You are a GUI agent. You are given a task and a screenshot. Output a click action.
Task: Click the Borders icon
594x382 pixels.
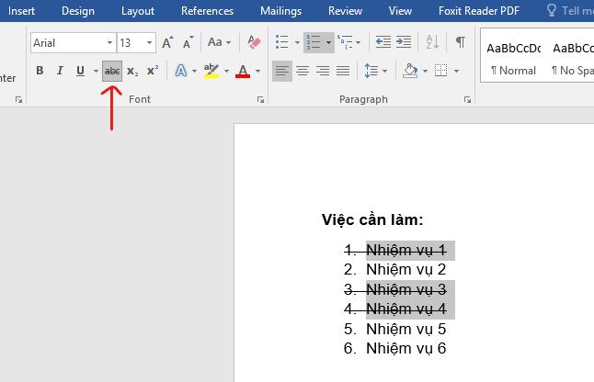[x=441, y=71]
